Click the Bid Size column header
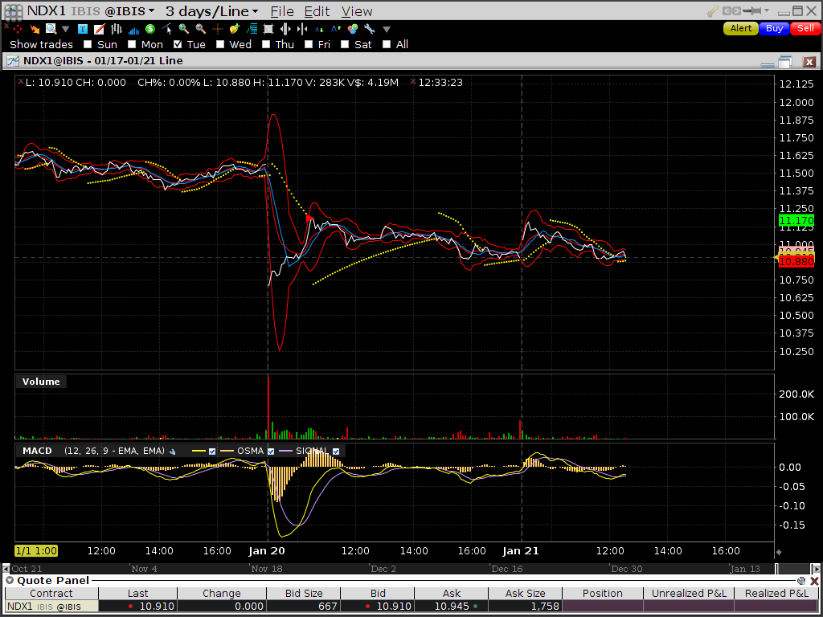The image size is (823, 617). tap(304, 594)
